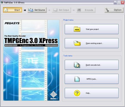Click the MPEG tools document icon
The height and width of the screenshot is (107, 125).
pos(77,79)
